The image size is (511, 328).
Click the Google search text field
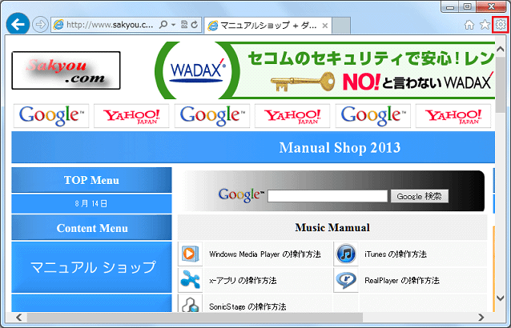coord(328,196)
